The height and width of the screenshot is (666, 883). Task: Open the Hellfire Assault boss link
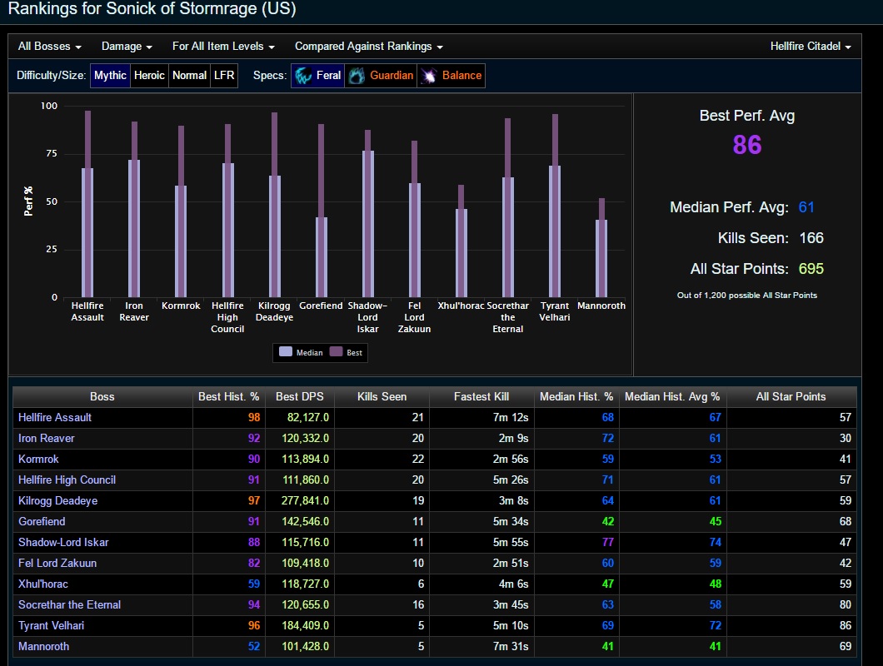(x=55, y=417)
